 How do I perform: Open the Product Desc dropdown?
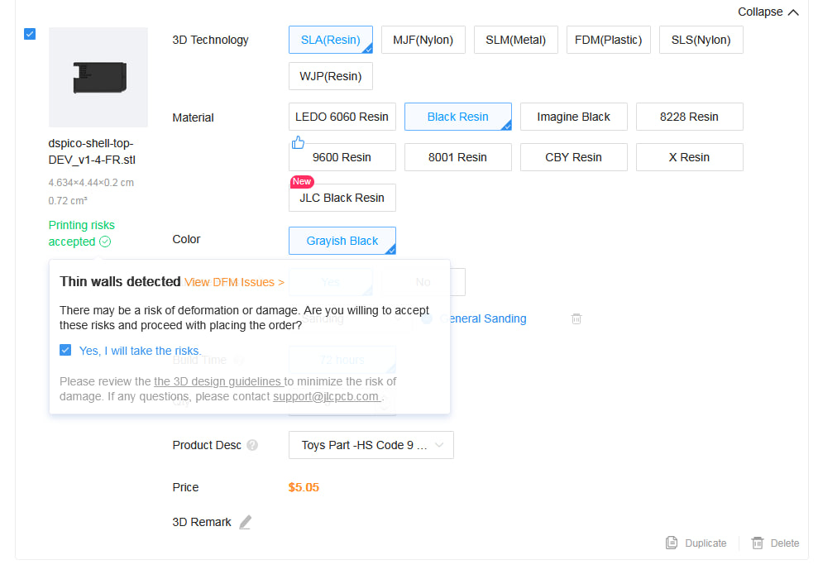371,445
